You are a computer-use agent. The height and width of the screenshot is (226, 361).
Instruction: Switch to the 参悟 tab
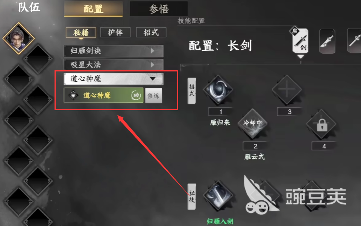[x=159, y=9]
